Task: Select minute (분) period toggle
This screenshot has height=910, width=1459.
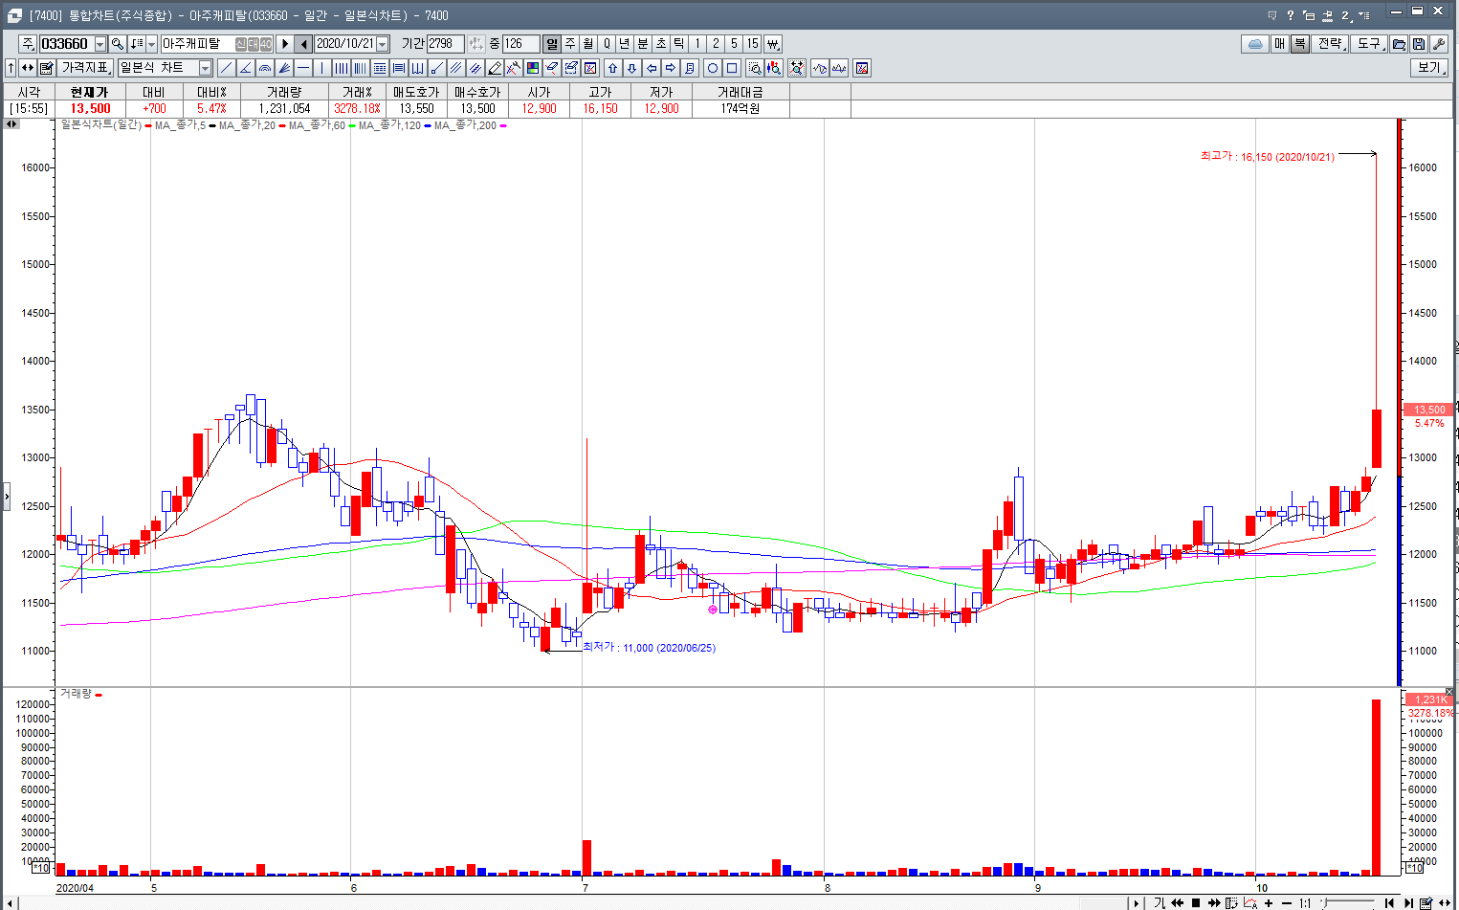Action: coord(643,44)
